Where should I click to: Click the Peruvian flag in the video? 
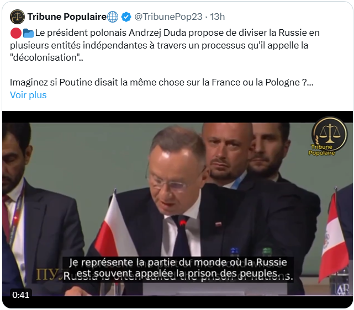click(x=333, y=236)
